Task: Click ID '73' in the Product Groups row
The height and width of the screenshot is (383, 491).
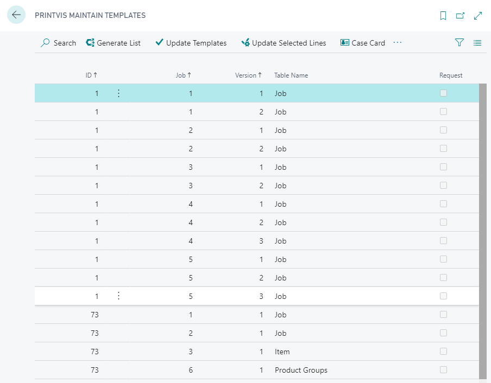Action: pos(95,370)
